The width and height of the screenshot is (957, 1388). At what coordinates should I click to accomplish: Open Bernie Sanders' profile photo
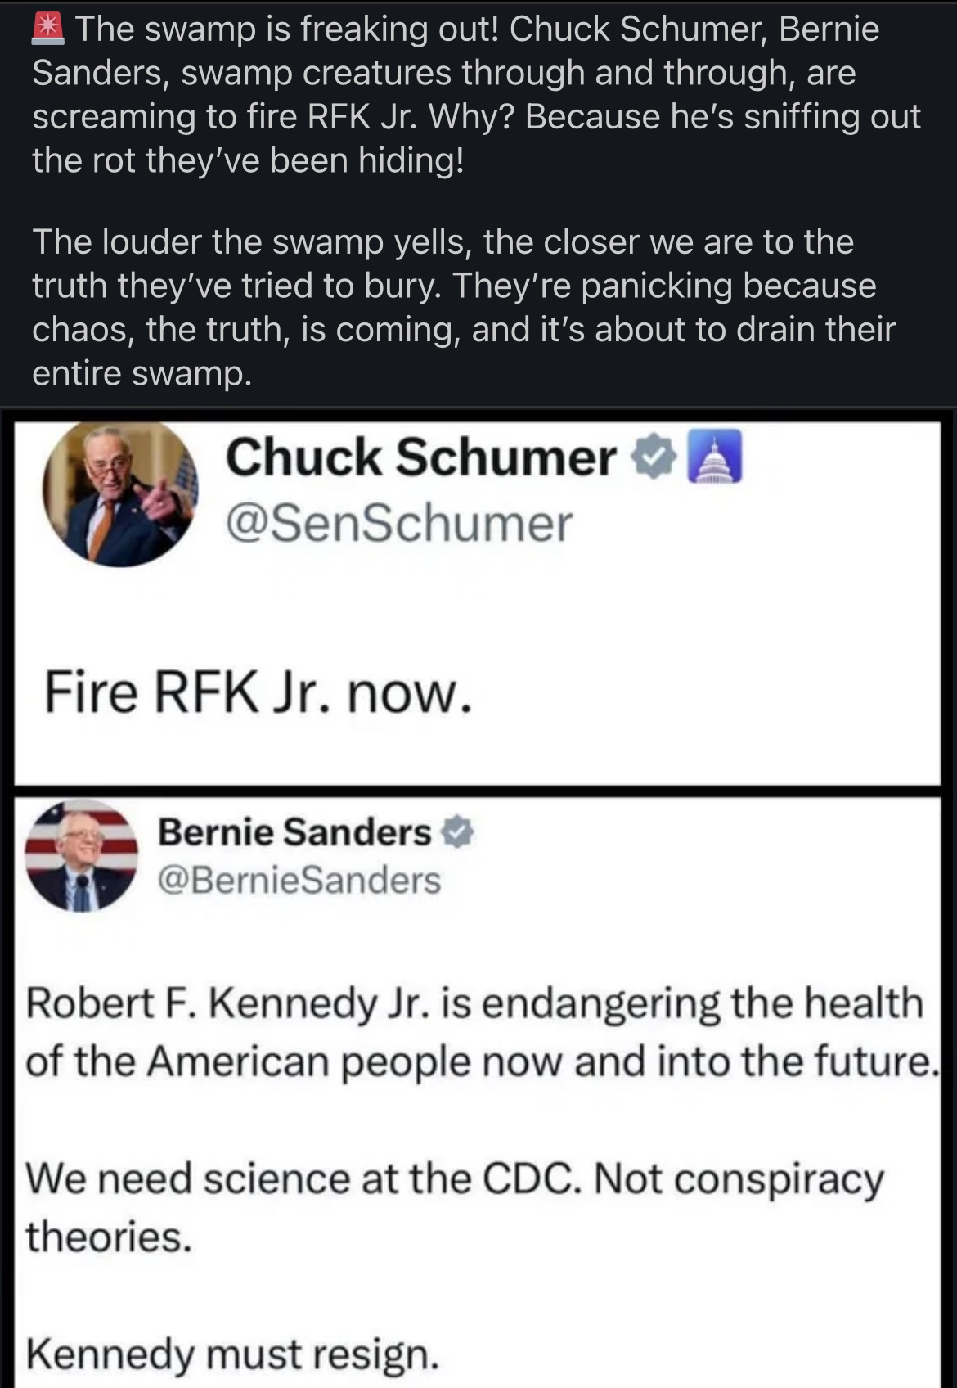point(81,855)
